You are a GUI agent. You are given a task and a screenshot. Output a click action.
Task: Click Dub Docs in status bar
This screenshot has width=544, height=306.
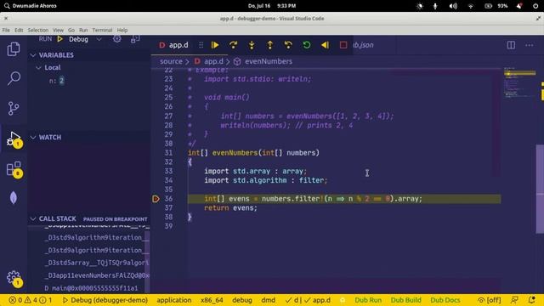[x=445, y=300]
